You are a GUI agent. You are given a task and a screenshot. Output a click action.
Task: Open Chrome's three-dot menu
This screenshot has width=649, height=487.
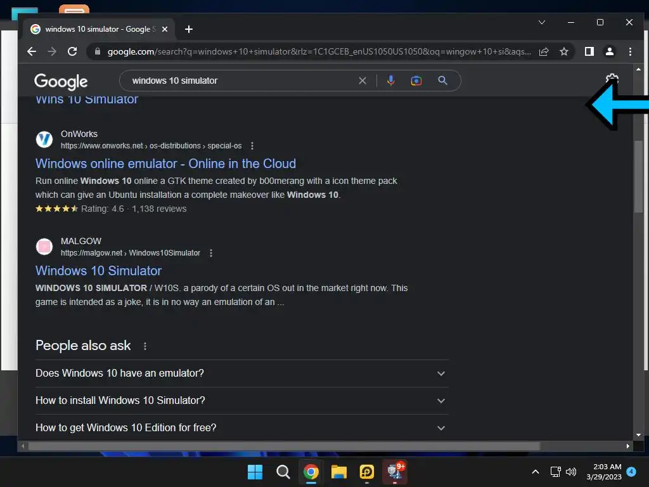click(630, 51)
